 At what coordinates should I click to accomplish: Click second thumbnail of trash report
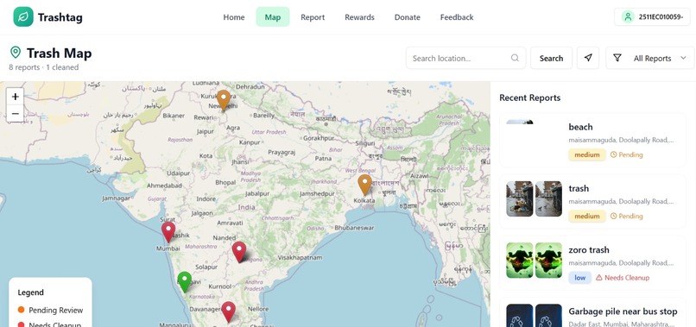(548, 198)
